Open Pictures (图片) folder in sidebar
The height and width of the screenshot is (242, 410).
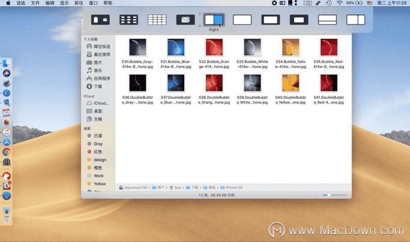pos(94,62)
